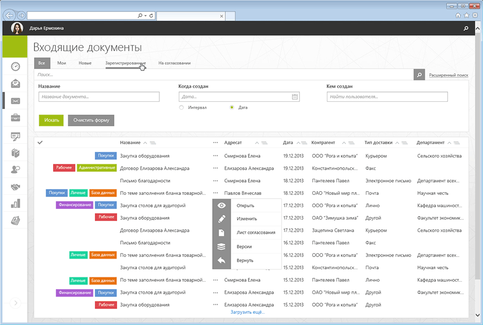Expand the left sidebar with the arrow button

[x=16, y=303]
